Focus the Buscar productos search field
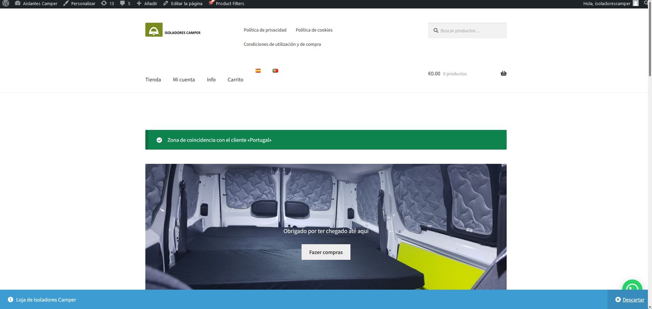This screenshot has height=309, width=652. pyautogui.click(x=467, y=31)
